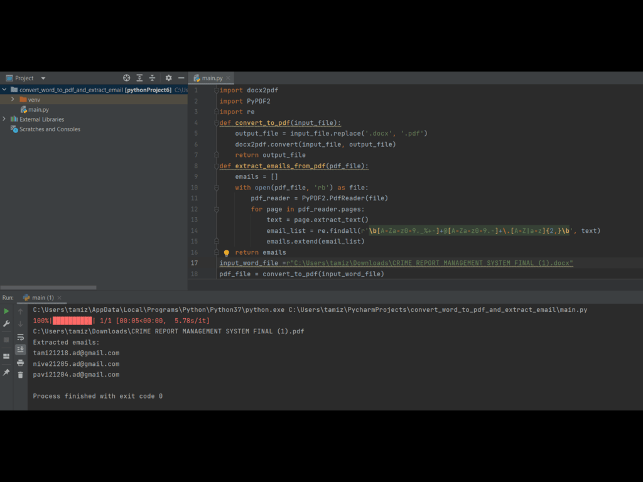Click the restore layout icon in Run panel
This screenshot has width=643, height=482.
point(6,356)
